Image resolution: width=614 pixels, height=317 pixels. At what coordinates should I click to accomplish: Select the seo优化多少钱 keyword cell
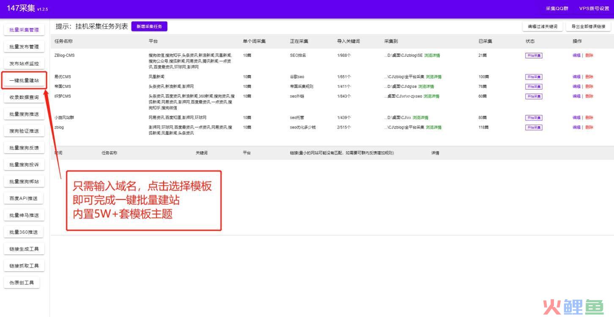pos(303,127)
